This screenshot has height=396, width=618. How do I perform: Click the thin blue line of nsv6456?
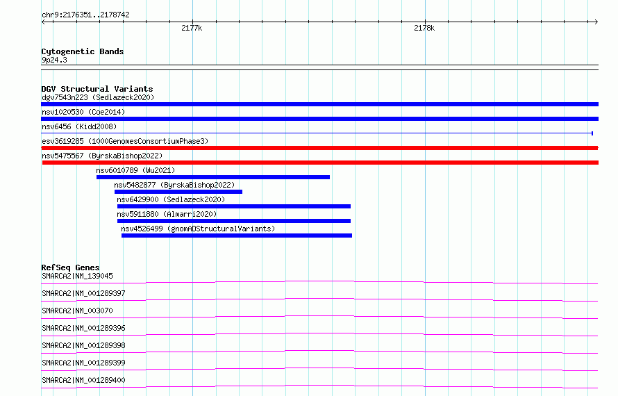pyautogui.click(x=317, y=133)
